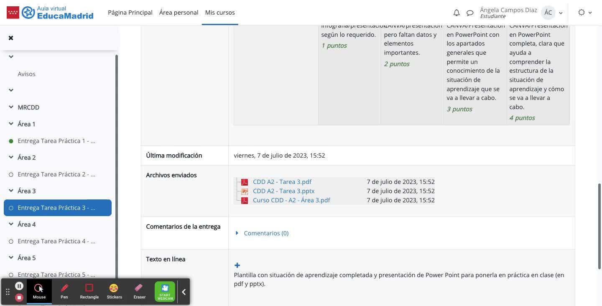
Task: Expand the Comentarios (0) triangle
Action: click(x=237, y=233)
